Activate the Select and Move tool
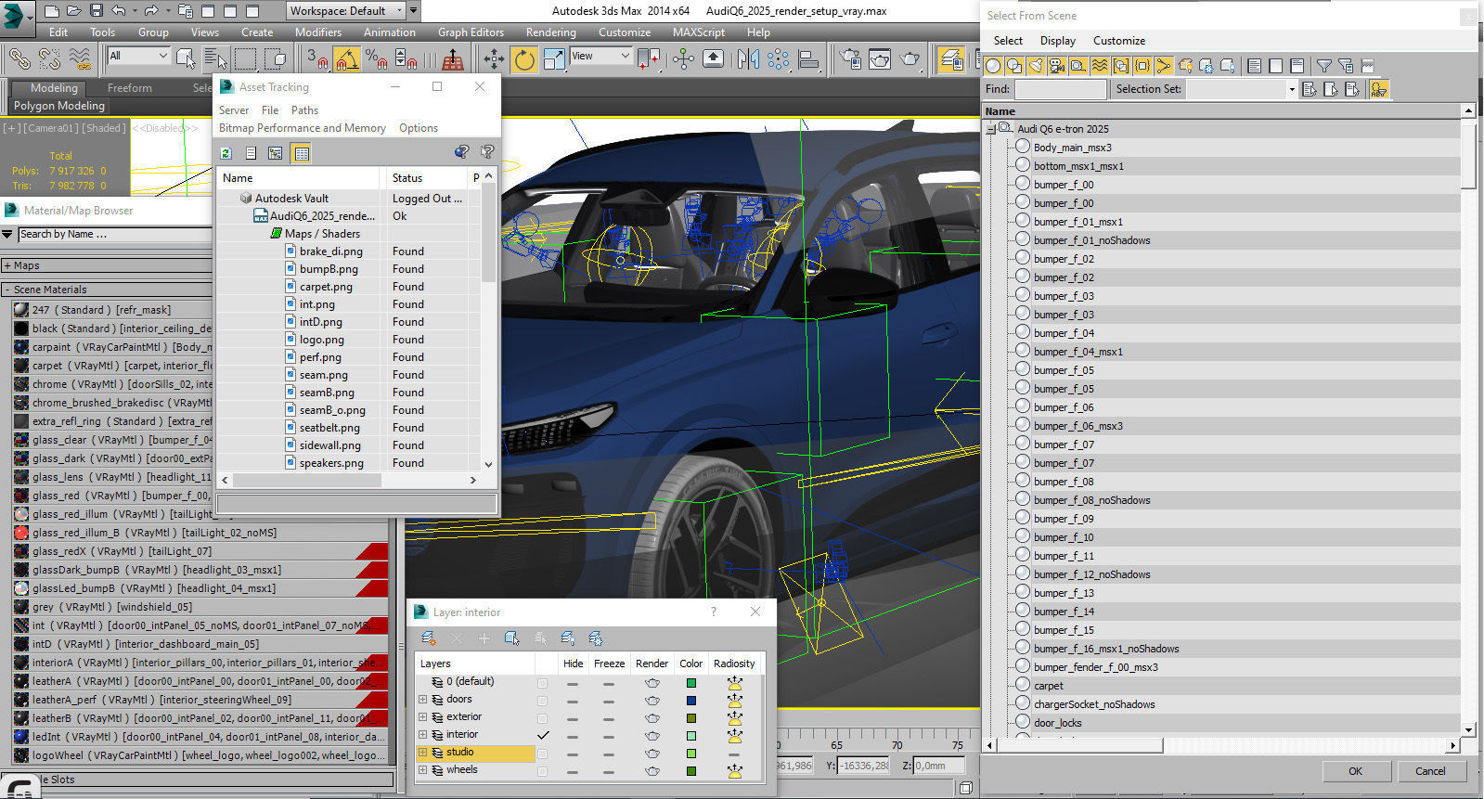 (x=494, y=59)
